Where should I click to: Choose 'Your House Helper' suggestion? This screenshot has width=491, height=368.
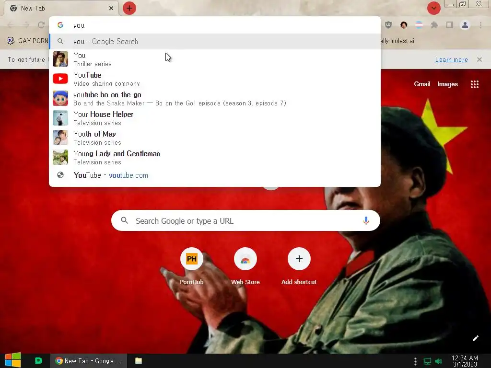215,118
